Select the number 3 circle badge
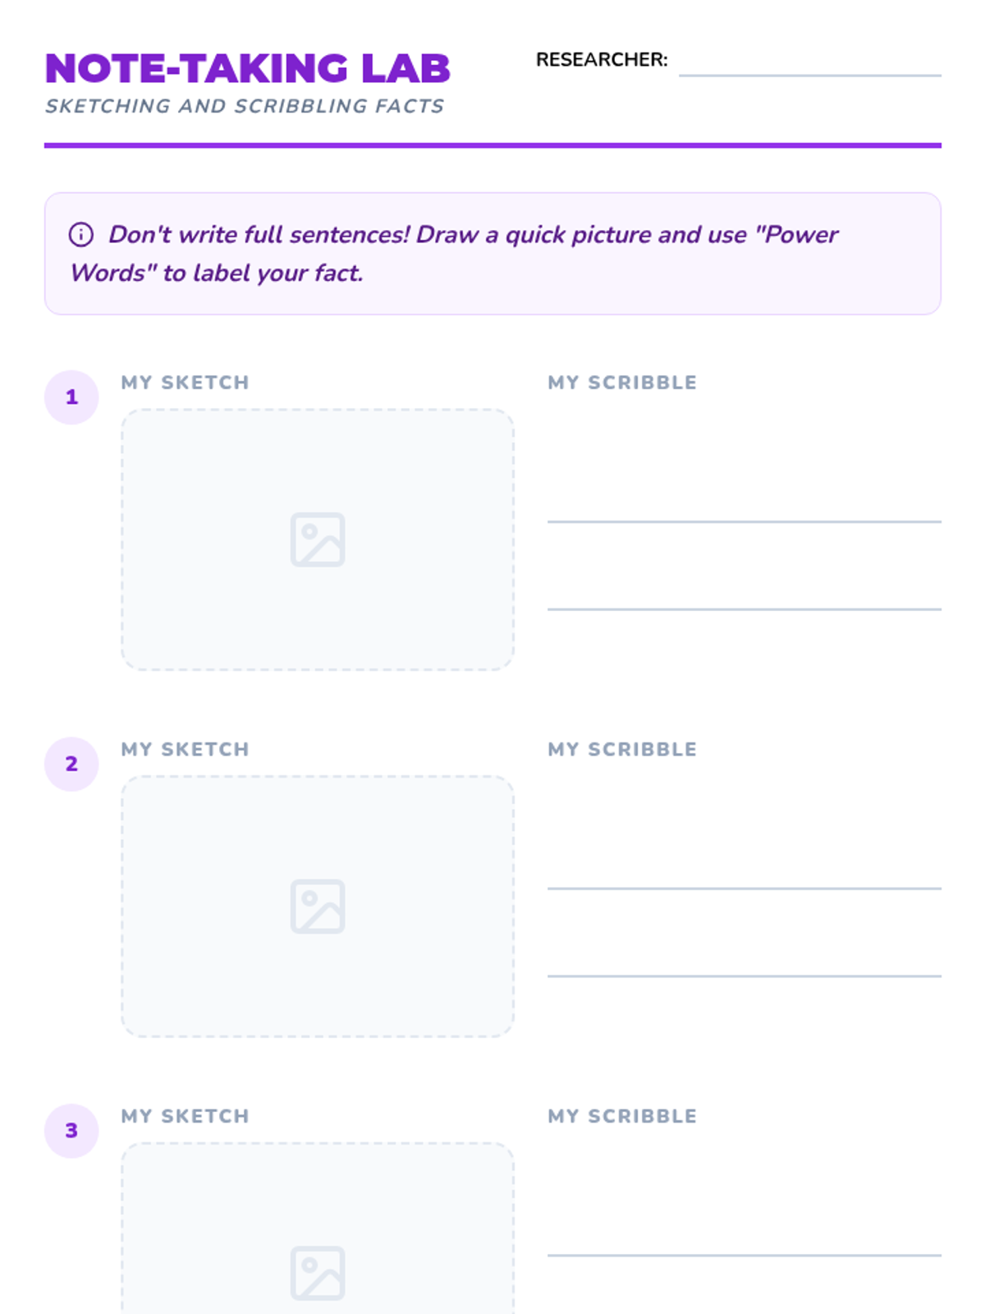The height and width of the screenshot is (1314, 985). tap(71, 1131)
